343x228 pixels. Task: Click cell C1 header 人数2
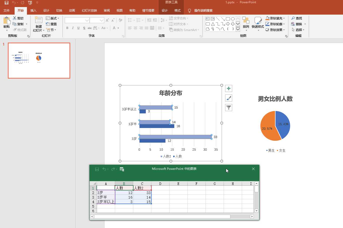coord(142,188)
